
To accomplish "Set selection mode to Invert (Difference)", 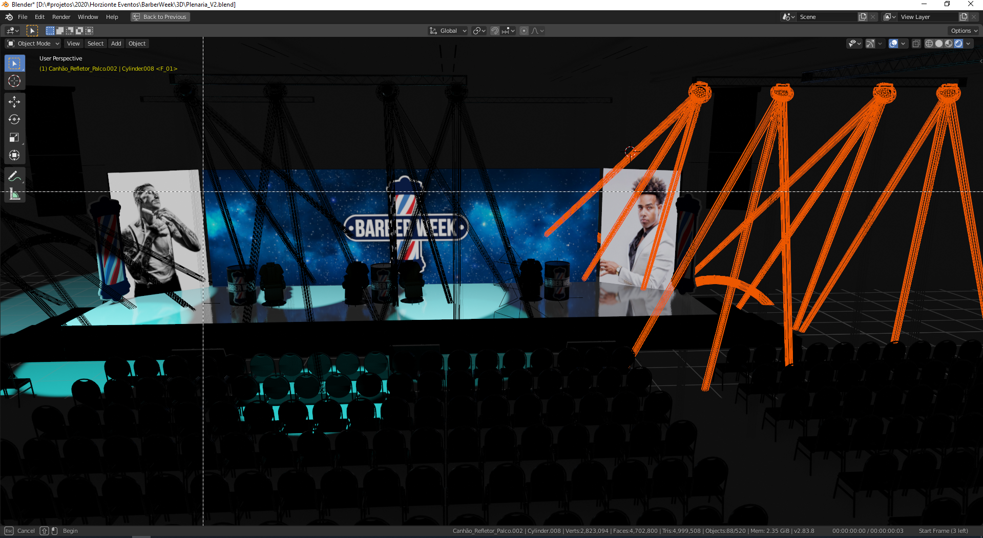I will [x=79, y=31].
